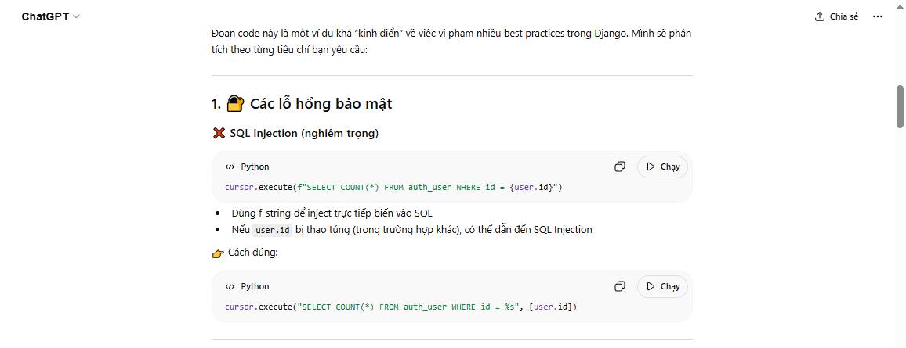This screenshot has height=348, width=906.
Task: Click the parameterized SELECT COUNT code line
Action: coord(400,307)
